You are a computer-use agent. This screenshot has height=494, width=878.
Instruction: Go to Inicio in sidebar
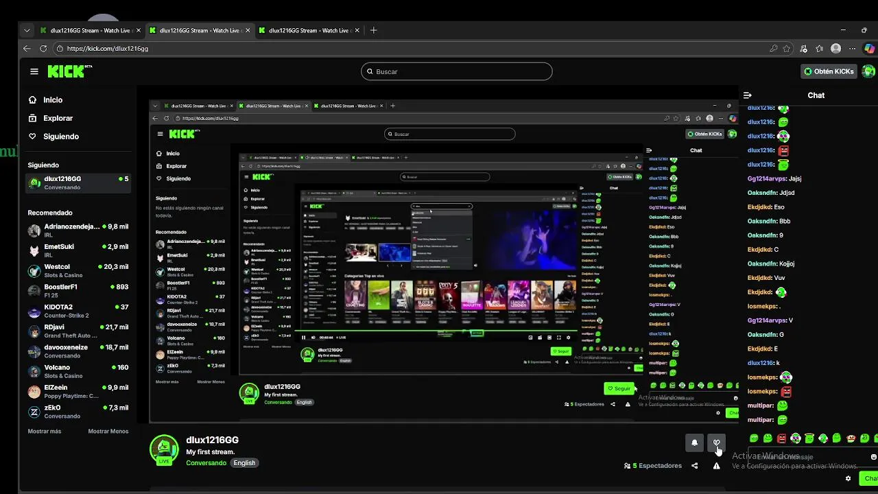point(53,100)
